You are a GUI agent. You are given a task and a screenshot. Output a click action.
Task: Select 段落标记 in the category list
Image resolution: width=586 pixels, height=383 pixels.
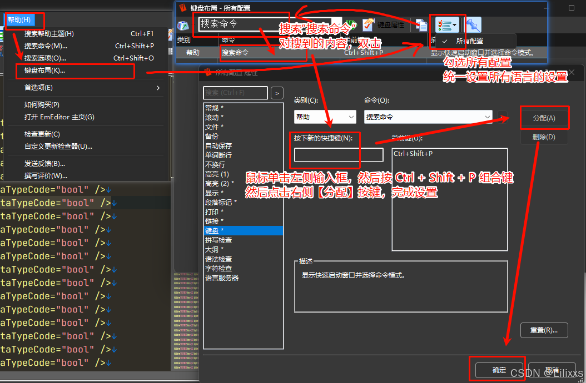(243, 203)
